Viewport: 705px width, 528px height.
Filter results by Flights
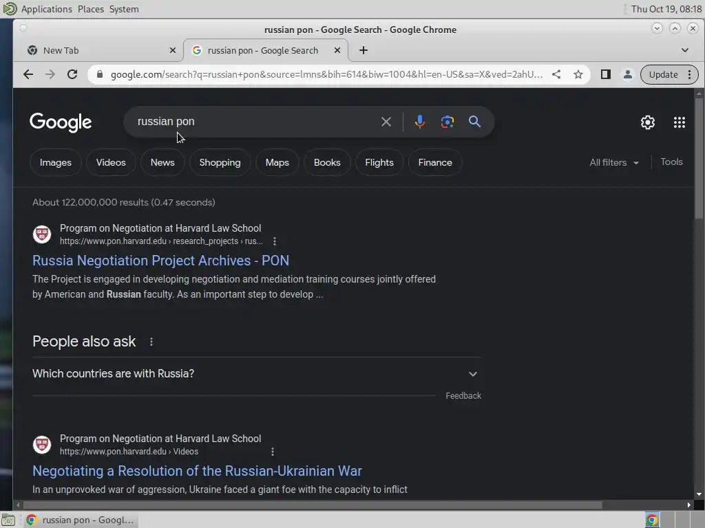tap(379, 162)
